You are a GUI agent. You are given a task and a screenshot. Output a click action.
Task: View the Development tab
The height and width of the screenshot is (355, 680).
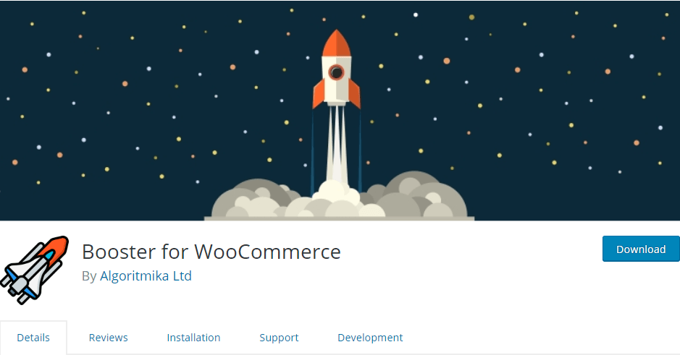point(370,338)
